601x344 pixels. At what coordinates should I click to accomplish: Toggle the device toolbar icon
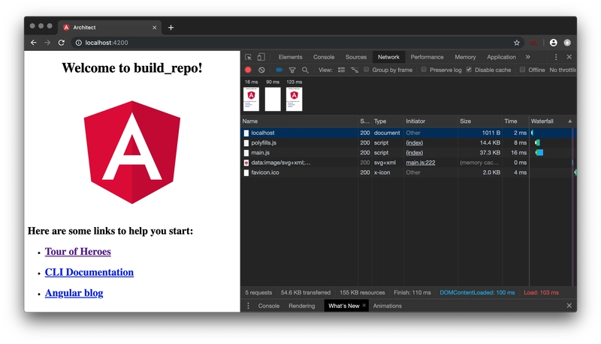click(x=261, y=57)
